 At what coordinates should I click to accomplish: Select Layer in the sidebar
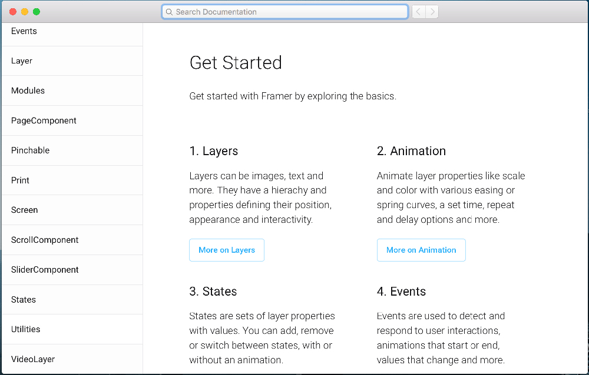[x=22, y=61]
